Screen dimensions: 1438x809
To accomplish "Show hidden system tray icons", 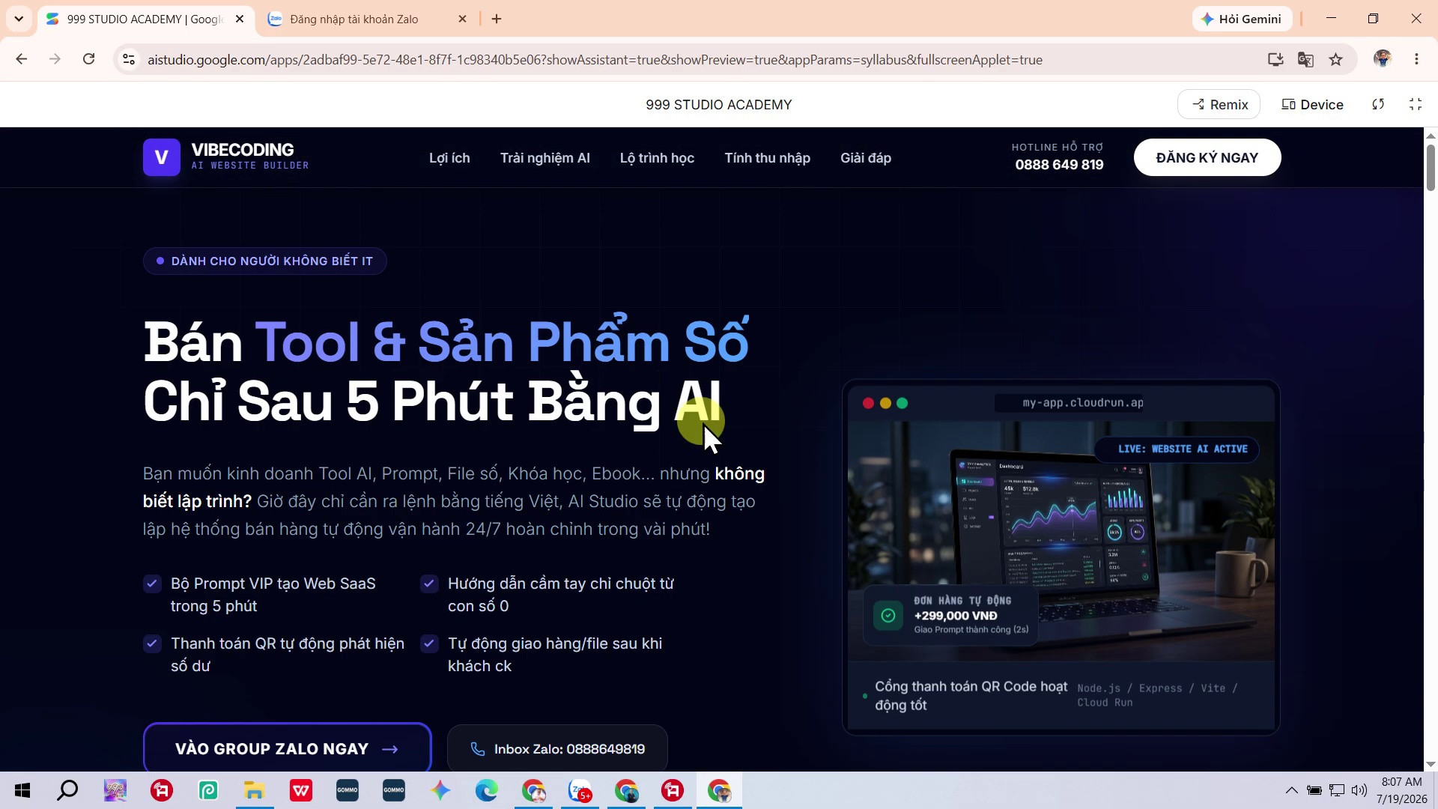I will tap(1292, 790).
